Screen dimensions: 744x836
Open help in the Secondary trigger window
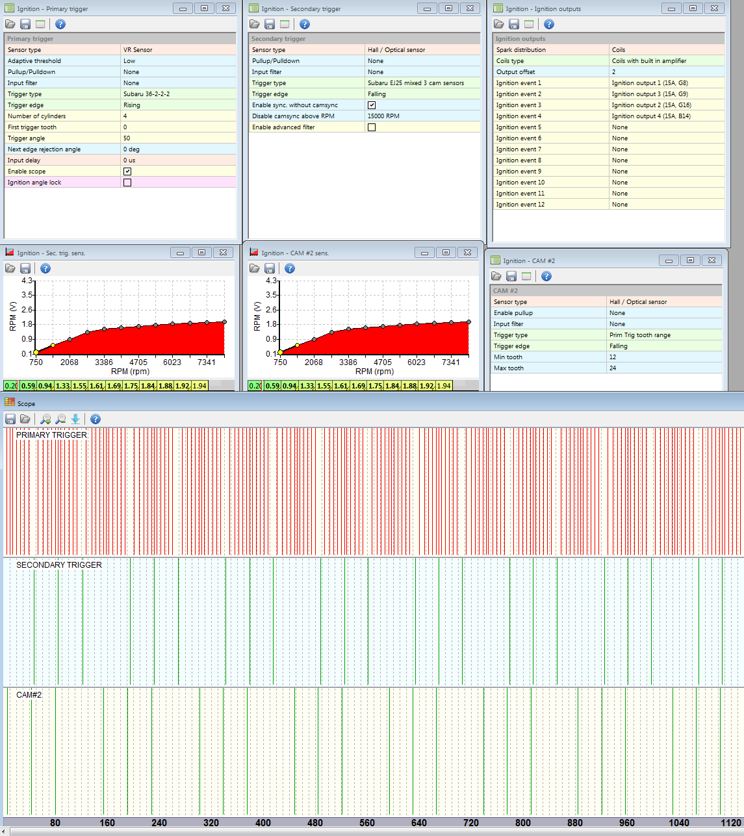click(305, 24)
